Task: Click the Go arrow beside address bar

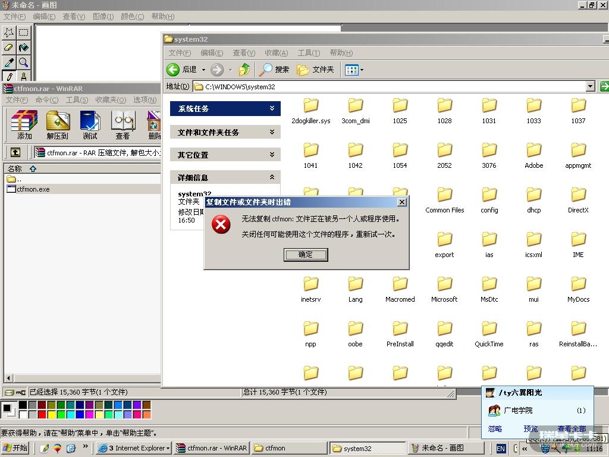Action: click(604, 86)
